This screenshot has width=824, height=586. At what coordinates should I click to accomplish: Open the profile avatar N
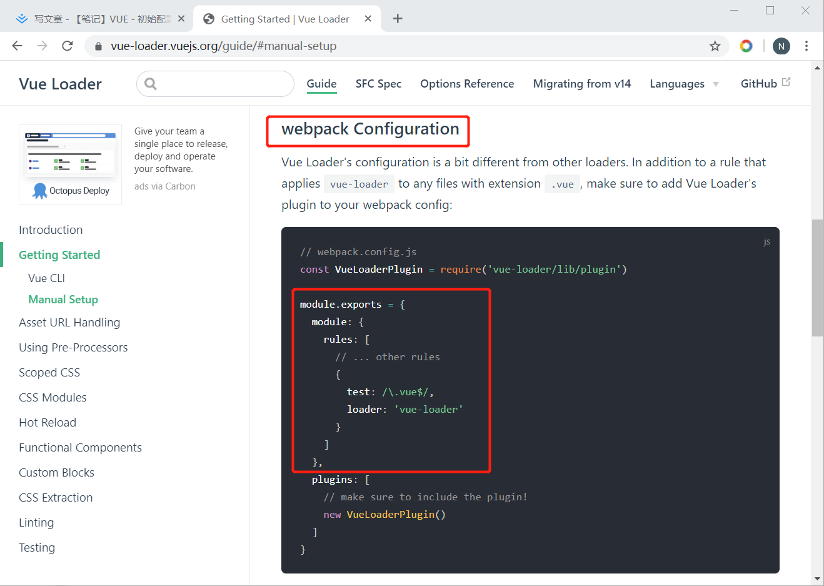pyautogui.click(x=781, y=46)
